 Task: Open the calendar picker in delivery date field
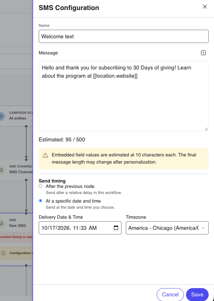click(x=116, y=228)
